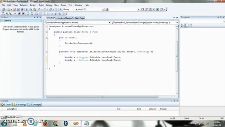The height and width of the screenshot is (127, 225).
Task: Switch Properties to Categorized view
Action: click(182, 26)
